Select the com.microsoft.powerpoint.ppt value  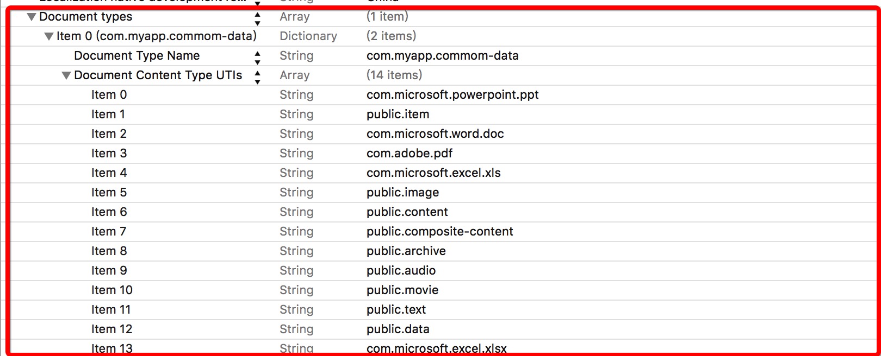tap(452, 95)
